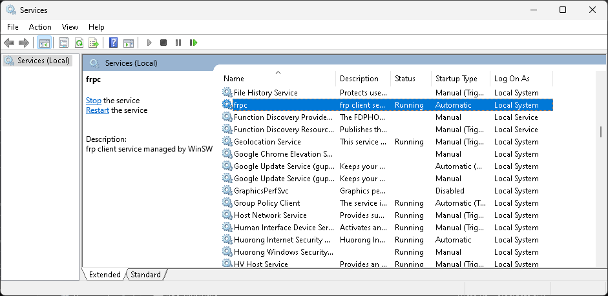Viewport: 608px width, 296px height.
Task: Click the Refresh toolbar icon
Action: (79, 43)
